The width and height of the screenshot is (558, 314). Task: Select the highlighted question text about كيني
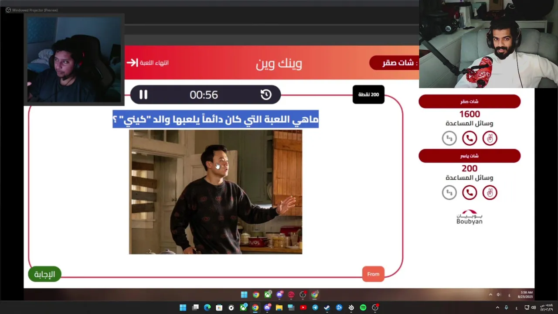[215, 119]
